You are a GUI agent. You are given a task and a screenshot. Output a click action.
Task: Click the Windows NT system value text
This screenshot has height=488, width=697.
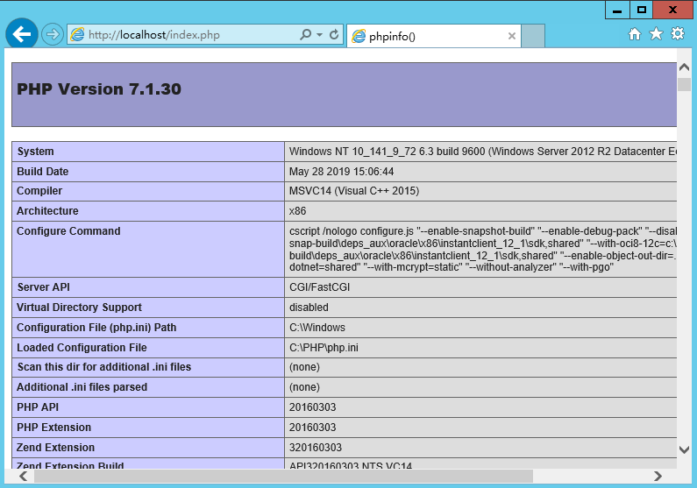pyautogui.click(x=483, y=152)
